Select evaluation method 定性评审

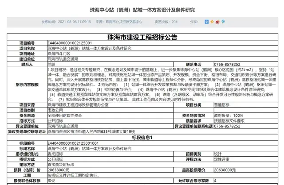(x=222, y=159)
